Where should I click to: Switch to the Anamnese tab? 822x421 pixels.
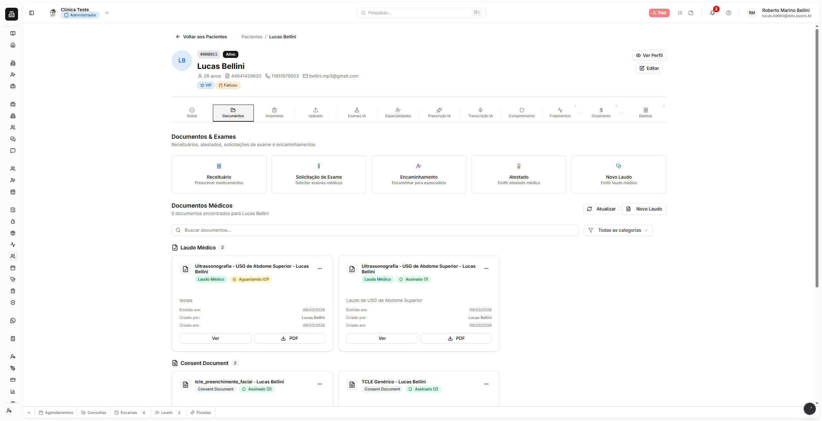(x=274, y=113)
